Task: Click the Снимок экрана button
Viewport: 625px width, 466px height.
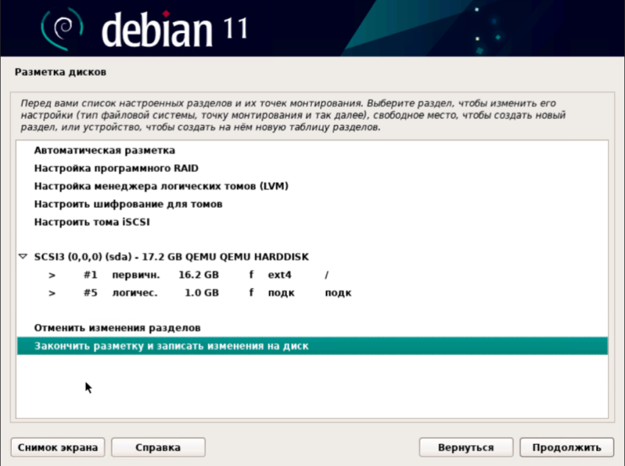Action: 58,448
